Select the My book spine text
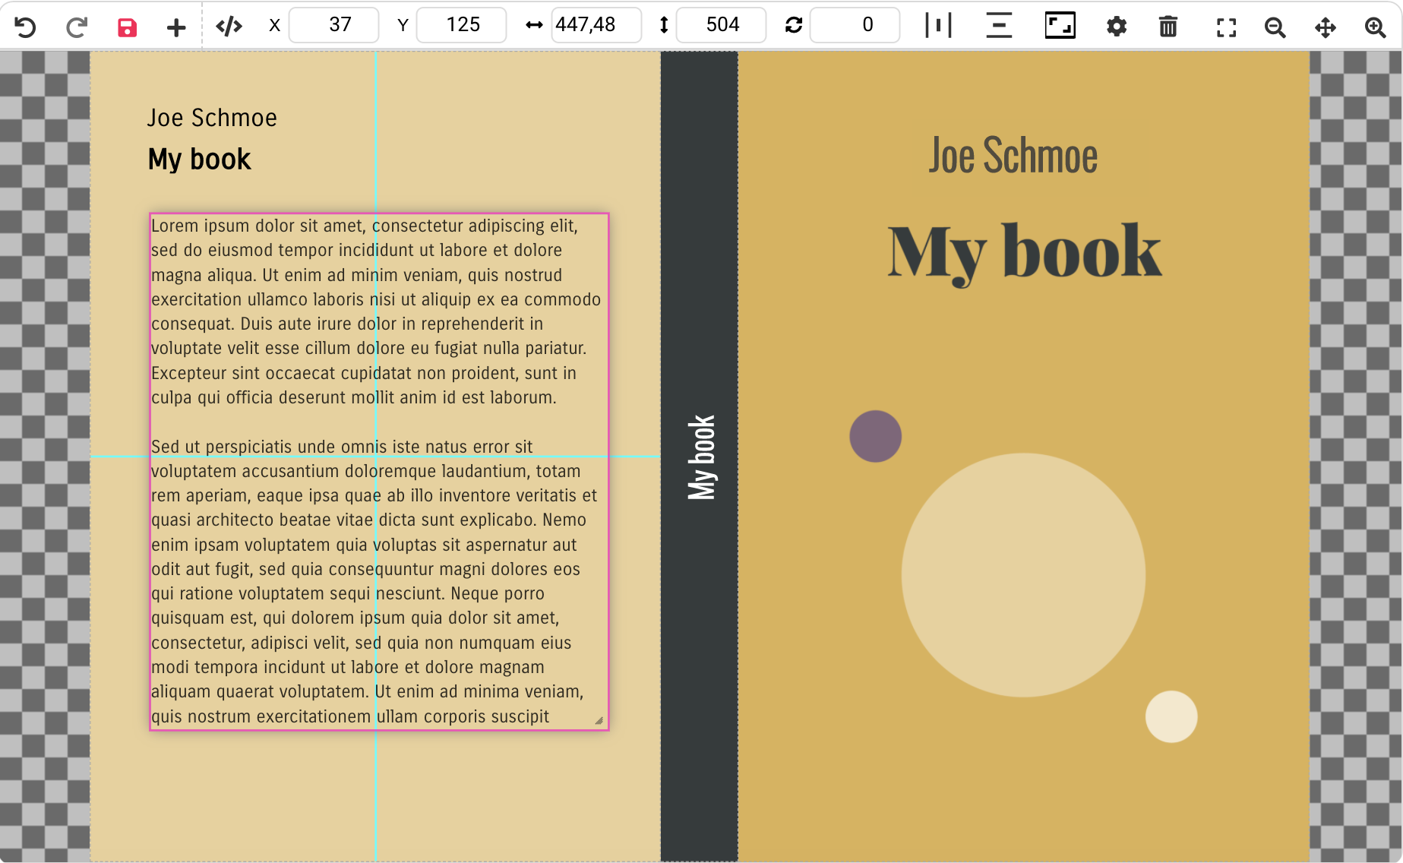 (x=702, y=456)
